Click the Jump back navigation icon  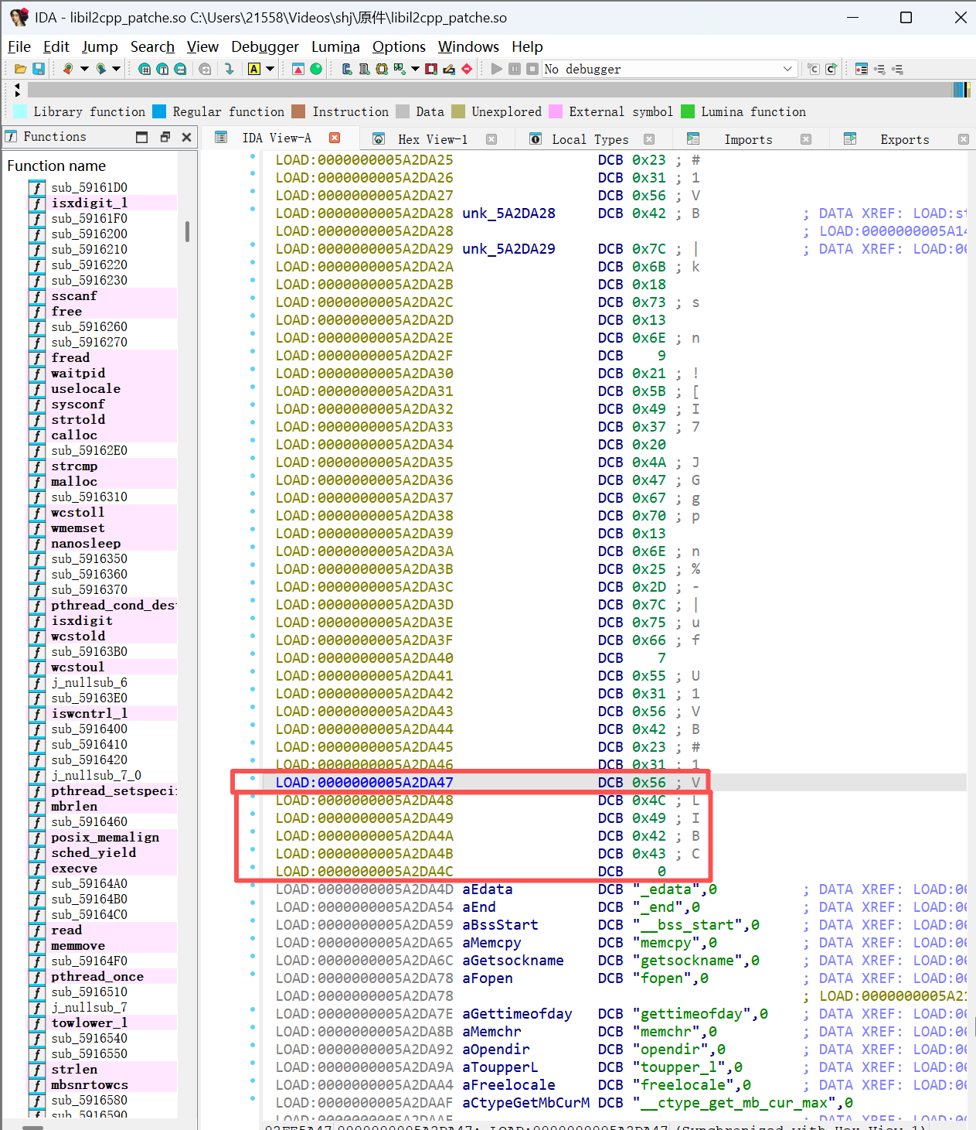(68, 69)
